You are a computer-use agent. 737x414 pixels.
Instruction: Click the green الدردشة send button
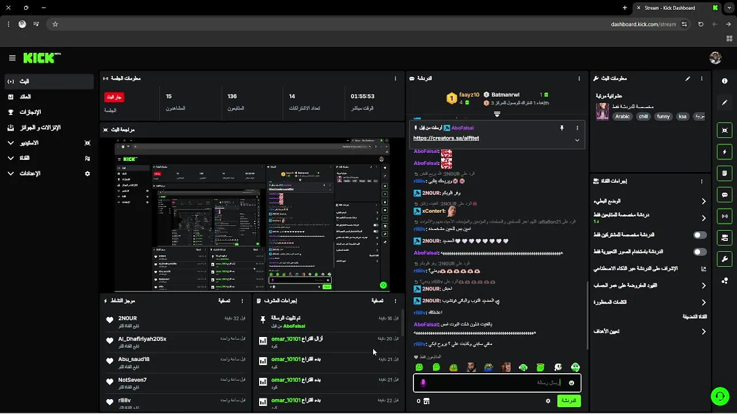pyautogui.click(x=569, y=401)
